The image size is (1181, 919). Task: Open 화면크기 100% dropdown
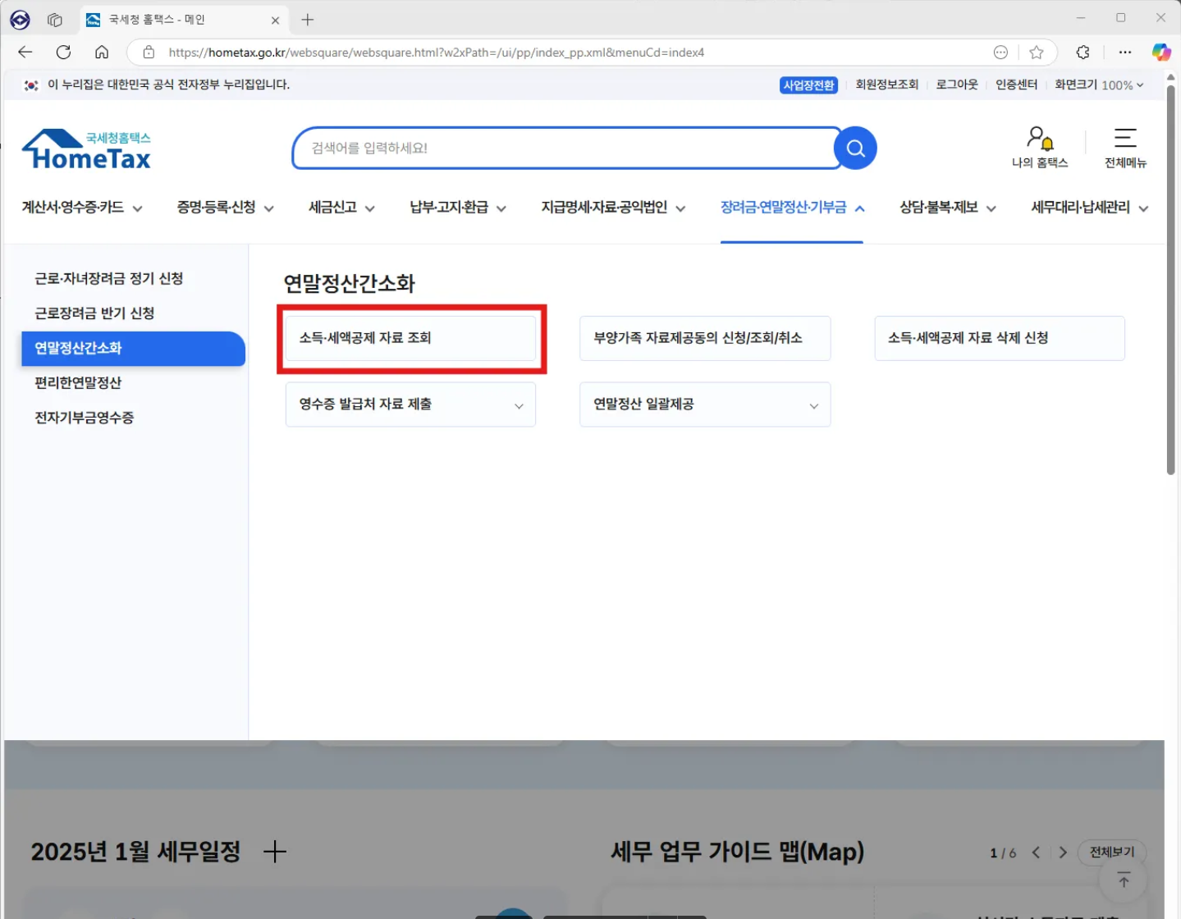pos(1099,85)
